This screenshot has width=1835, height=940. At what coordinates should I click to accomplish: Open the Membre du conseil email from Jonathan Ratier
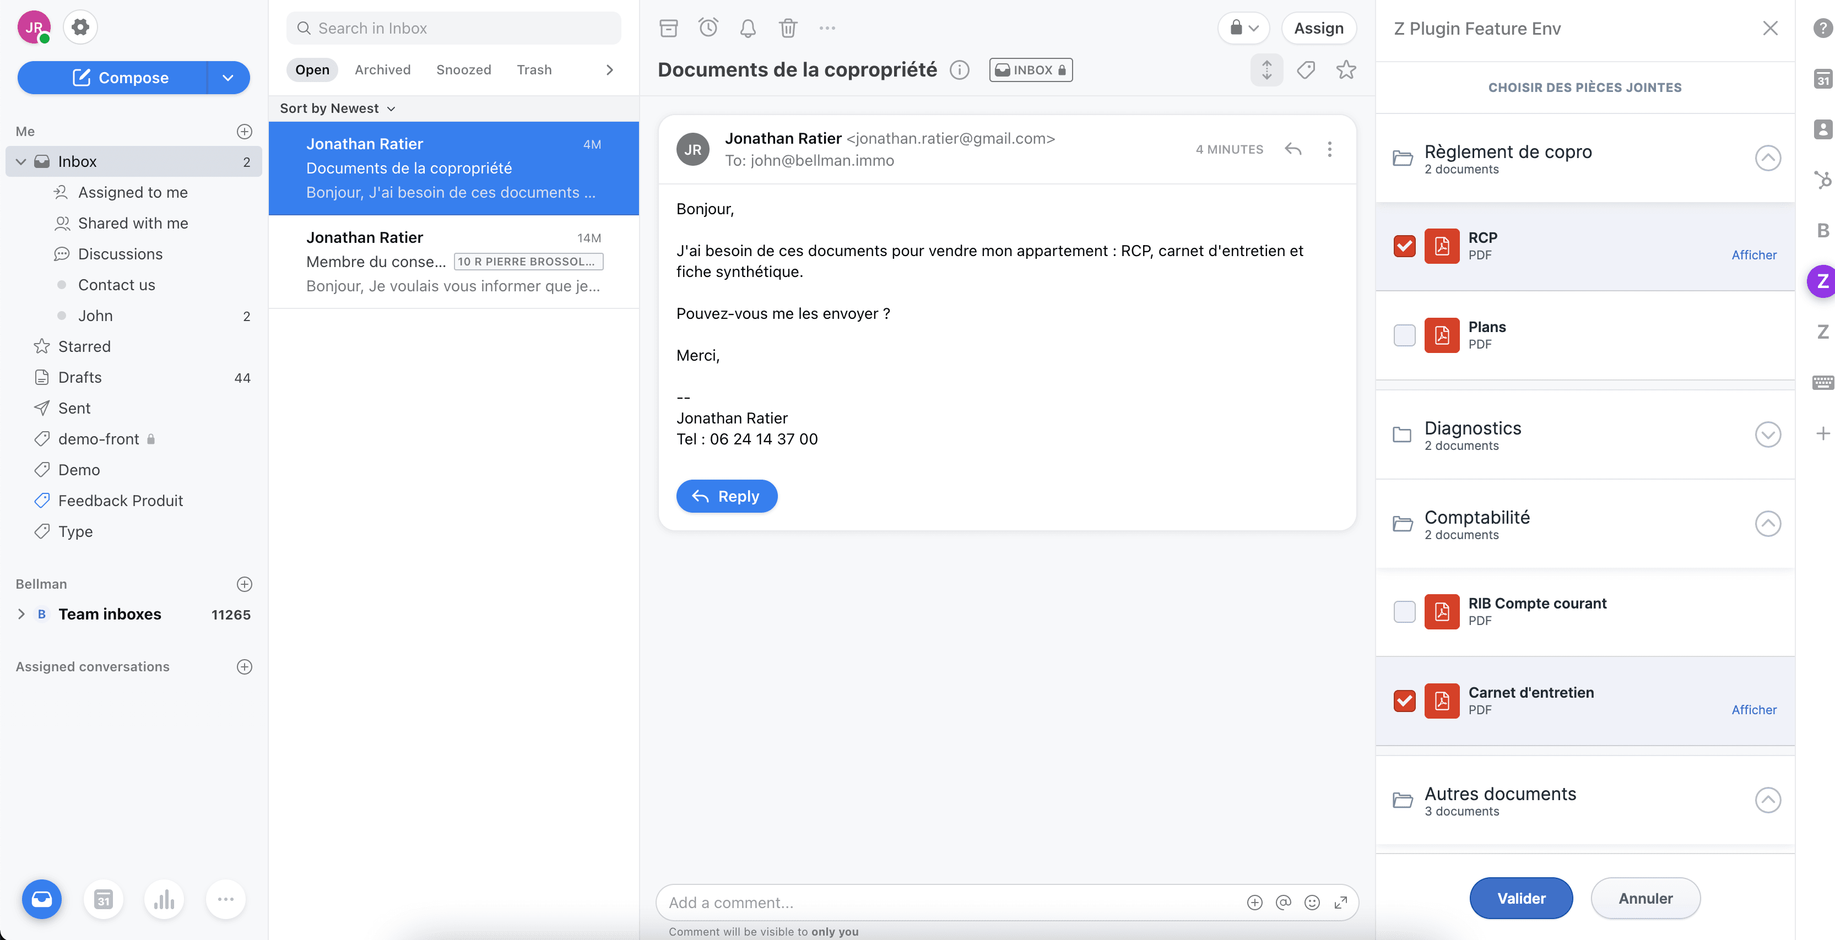[x=454, y=262]
